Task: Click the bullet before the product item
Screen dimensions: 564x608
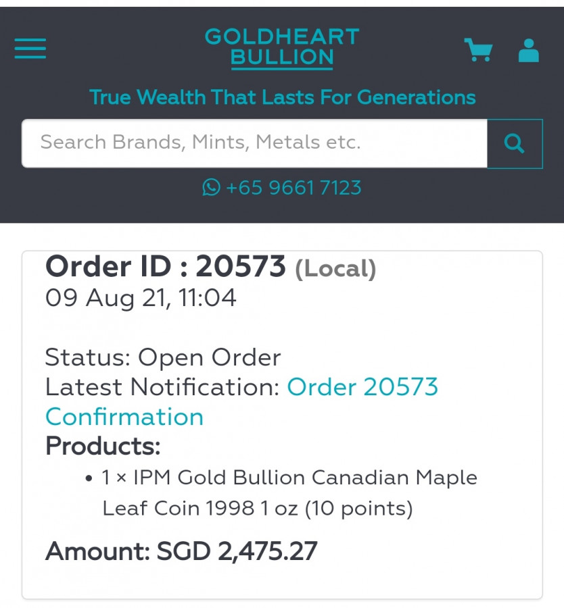Action: pos(89,479)
